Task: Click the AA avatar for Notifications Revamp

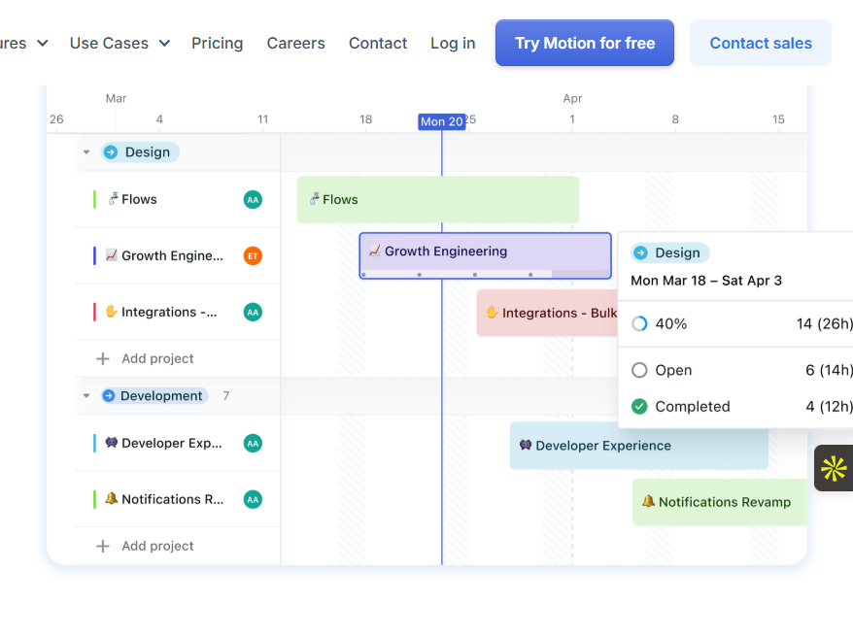Action: tap(253, 499)
